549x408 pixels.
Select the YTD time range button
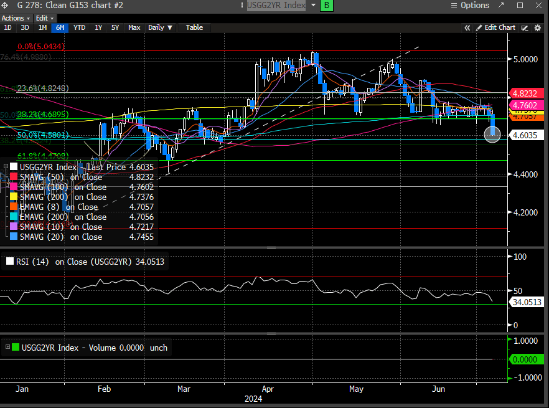(79, 27)
